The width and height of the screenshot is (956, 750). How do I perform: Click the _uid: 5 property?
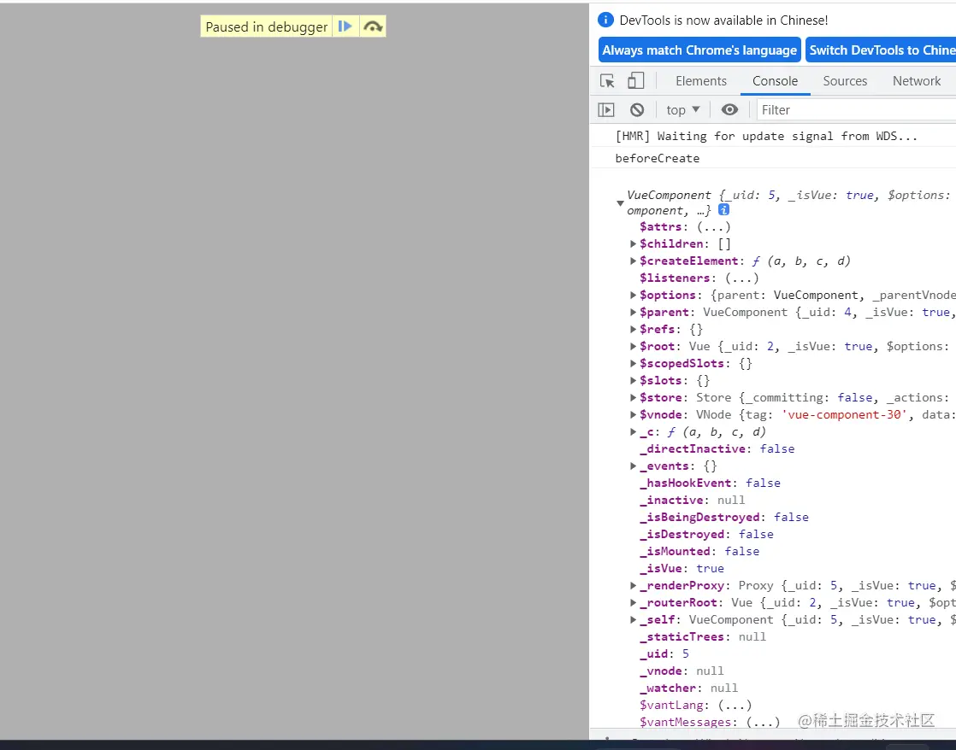pos(664,653)
